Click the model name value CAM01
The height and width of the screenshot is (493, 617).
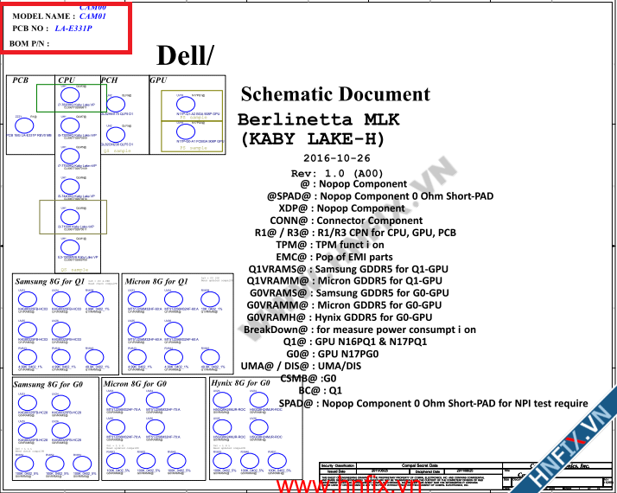tap(92, 16)
